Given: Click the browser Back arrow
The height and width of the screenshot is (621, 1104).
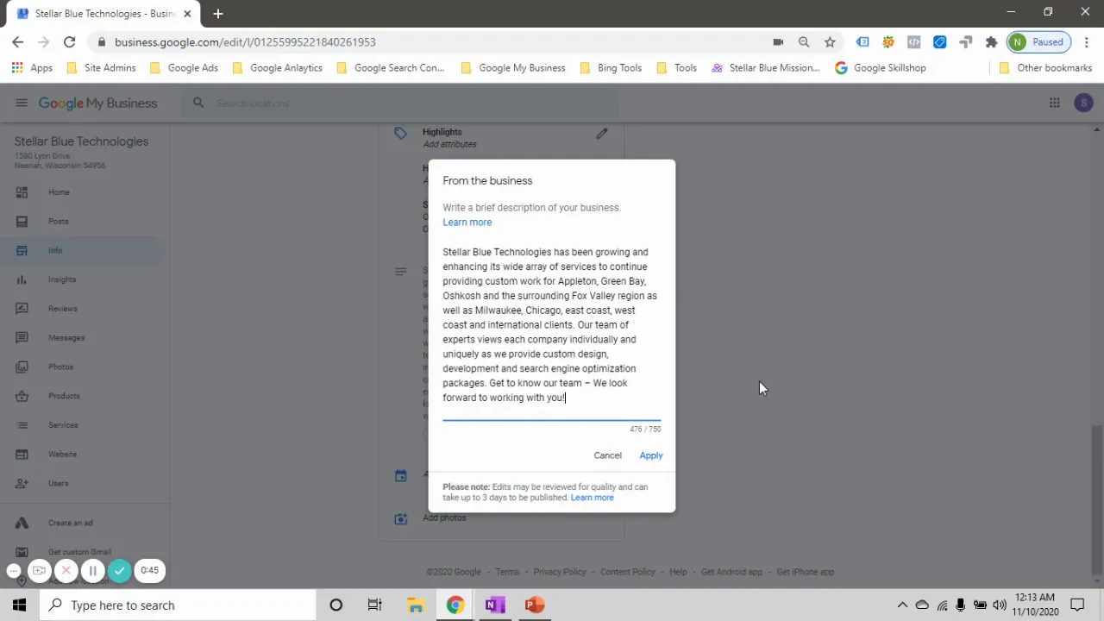Looking at the screenshot, I should [18, 41].
